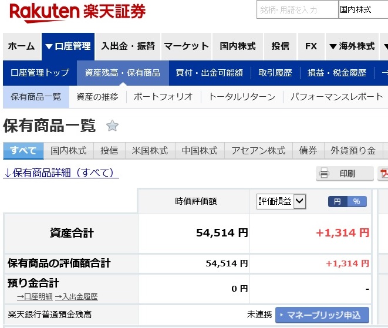Click the 預り金合計 value 0 円
This screenshot has height=328, width=388.
[239, 289]
